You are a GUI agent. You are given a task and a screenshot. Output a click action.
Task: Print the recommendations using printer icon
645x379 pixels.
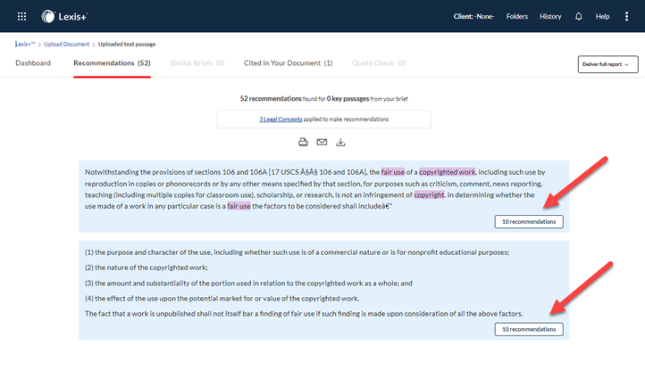pyautogui.click(x=303, y=142)
